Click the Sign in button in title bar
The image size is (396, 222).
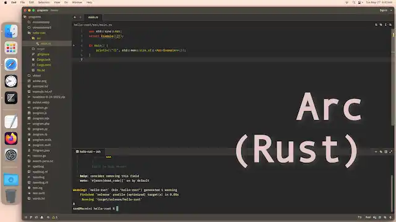(383, 10)
